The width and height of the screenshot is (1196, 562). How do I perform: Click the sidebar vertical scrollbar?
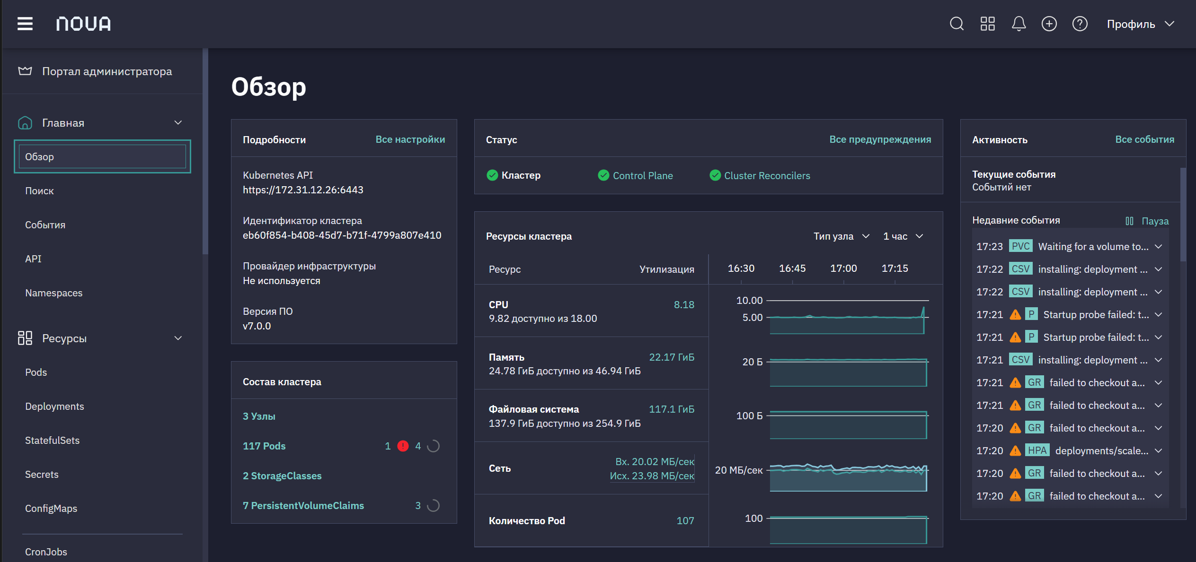205,151
